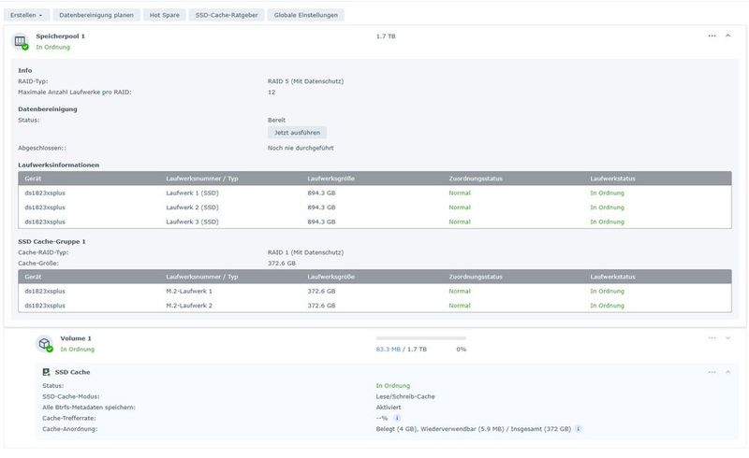Screen dimensions: 749x458
Task: Click the Volume 1 usage progress bar
Action: (420, 338)
